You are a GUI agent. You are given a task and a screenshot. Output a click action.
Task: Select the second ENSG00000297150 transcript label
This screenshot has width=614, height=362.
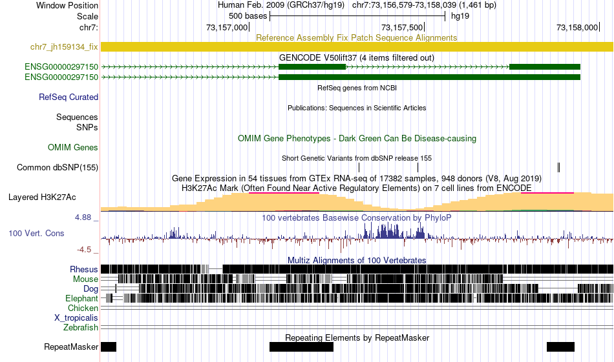pos(61,77)
